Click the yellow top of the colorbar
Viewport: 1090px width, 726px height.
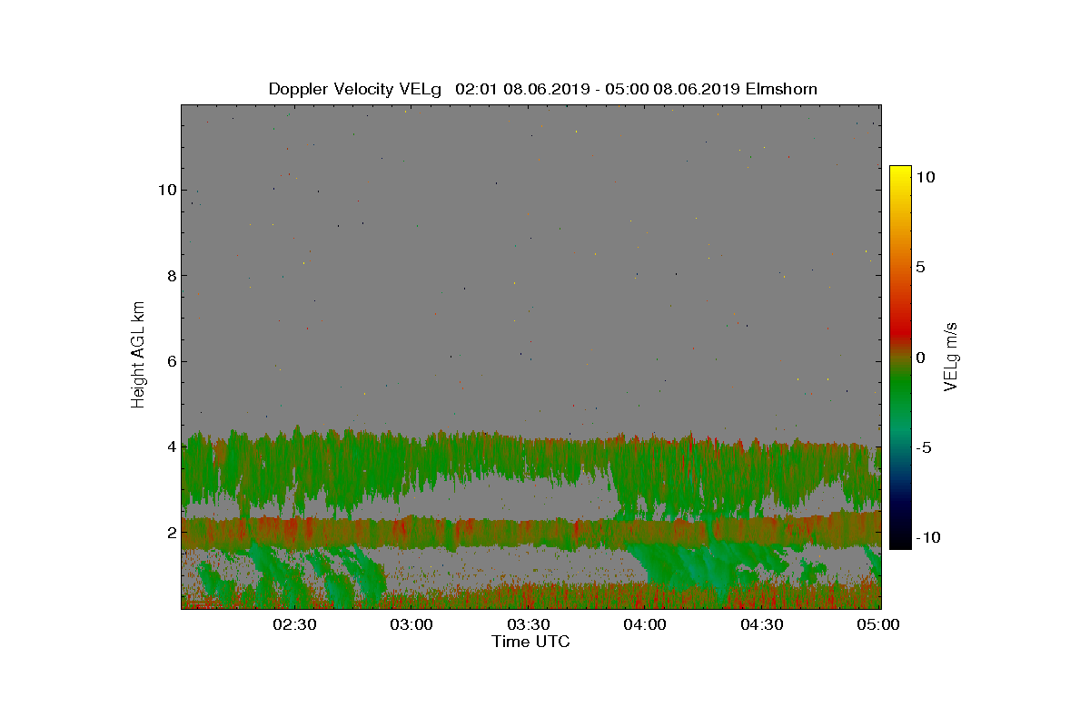900,172
